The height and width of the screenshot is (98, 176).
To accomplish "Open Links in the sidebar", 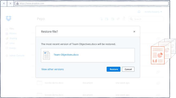I will (12, 43).
